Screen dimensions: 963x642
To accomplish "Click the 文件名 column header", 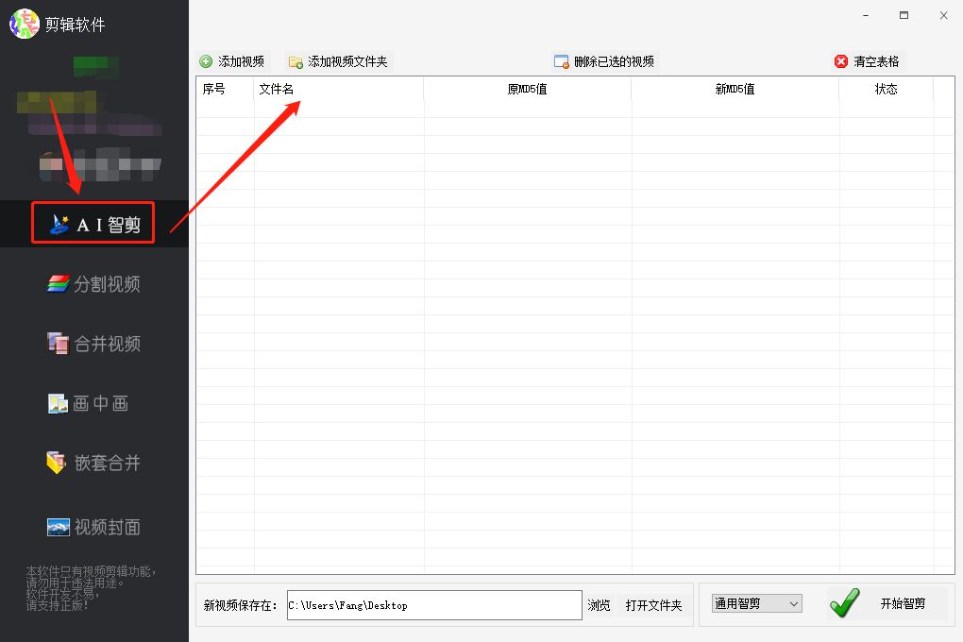I will [x=275, y=89].
